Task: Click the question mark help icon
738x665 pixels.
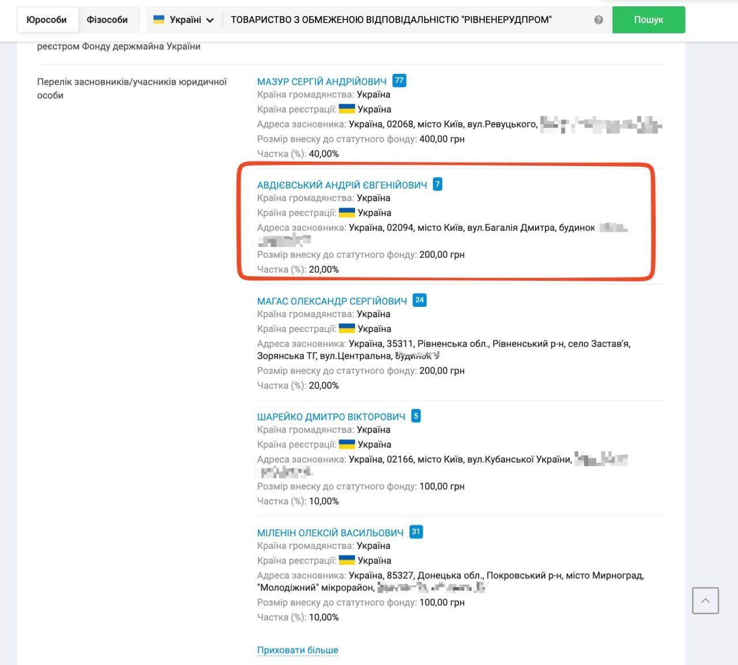Action: [x=598, y=20]
